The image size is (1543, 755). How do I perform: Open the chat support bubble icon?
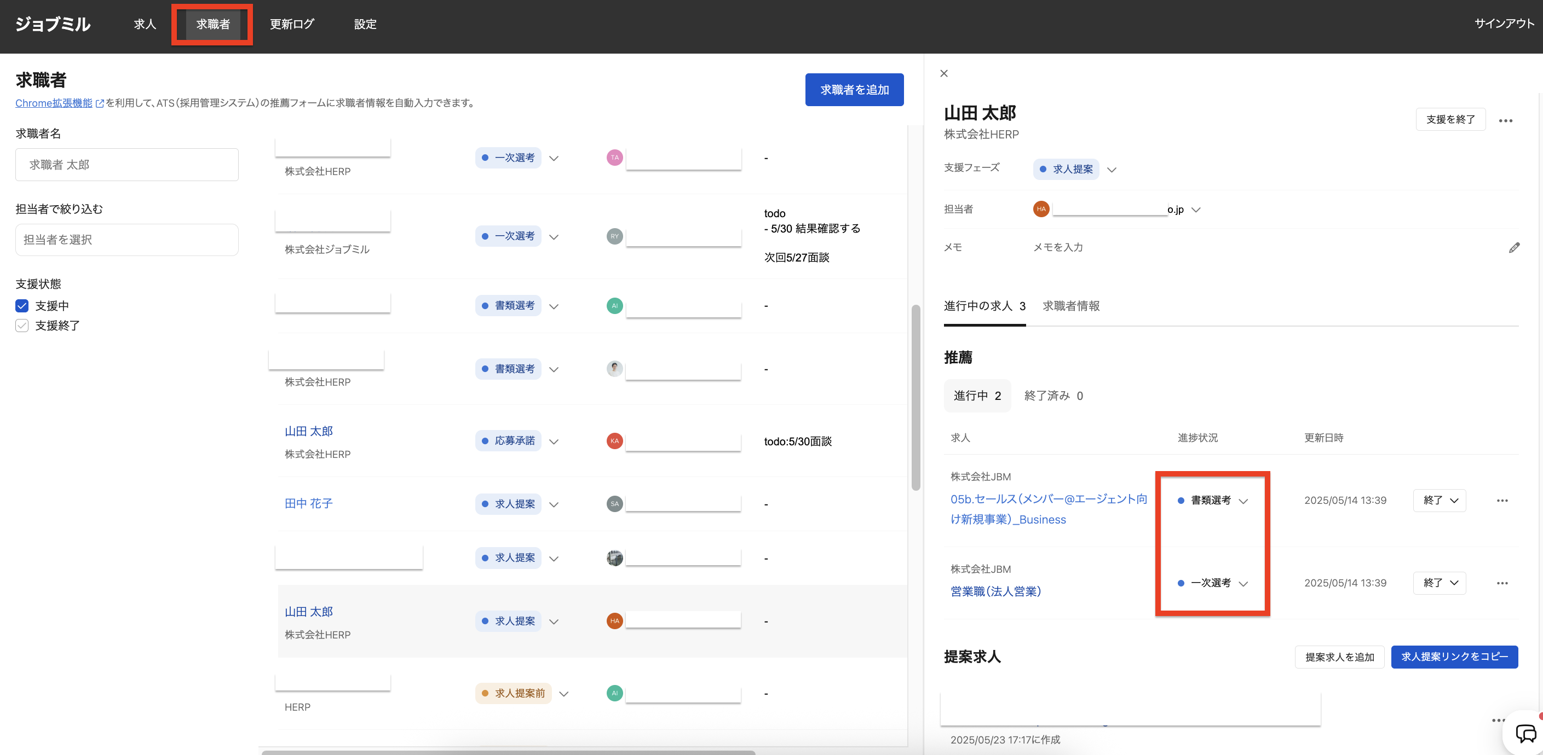click(x=1525, y=733)
